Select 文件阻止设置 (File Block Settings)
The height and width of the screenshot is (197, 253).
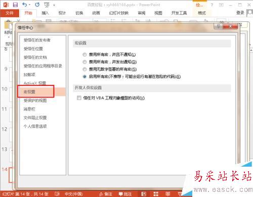pyautogui.click(x=35, y=118)
